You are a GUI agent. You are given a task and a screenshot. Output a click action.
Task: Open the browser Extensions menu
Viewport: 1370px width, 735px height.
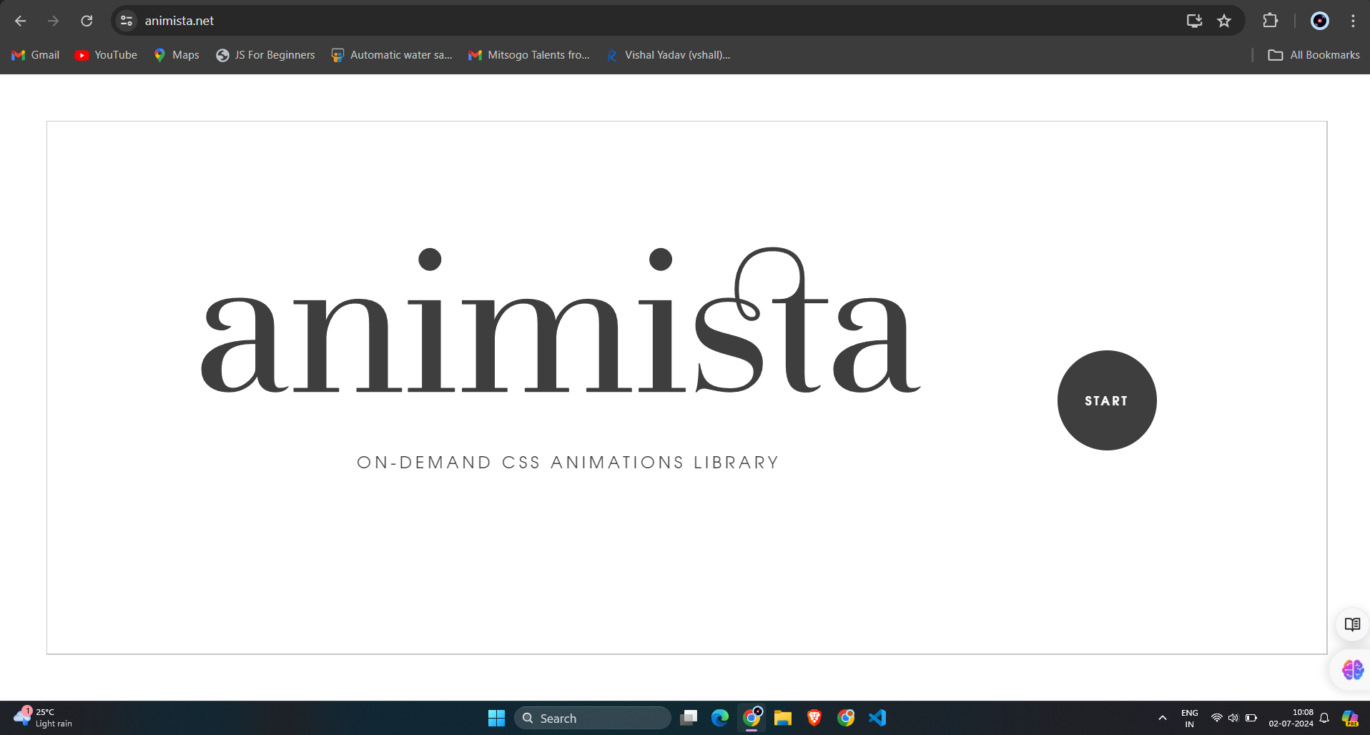1270,21
